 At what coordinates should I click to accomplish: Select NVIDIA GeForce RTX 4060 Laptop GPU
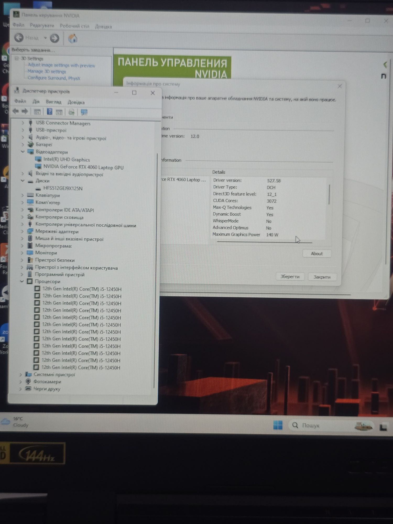click(x=83, y=167)
